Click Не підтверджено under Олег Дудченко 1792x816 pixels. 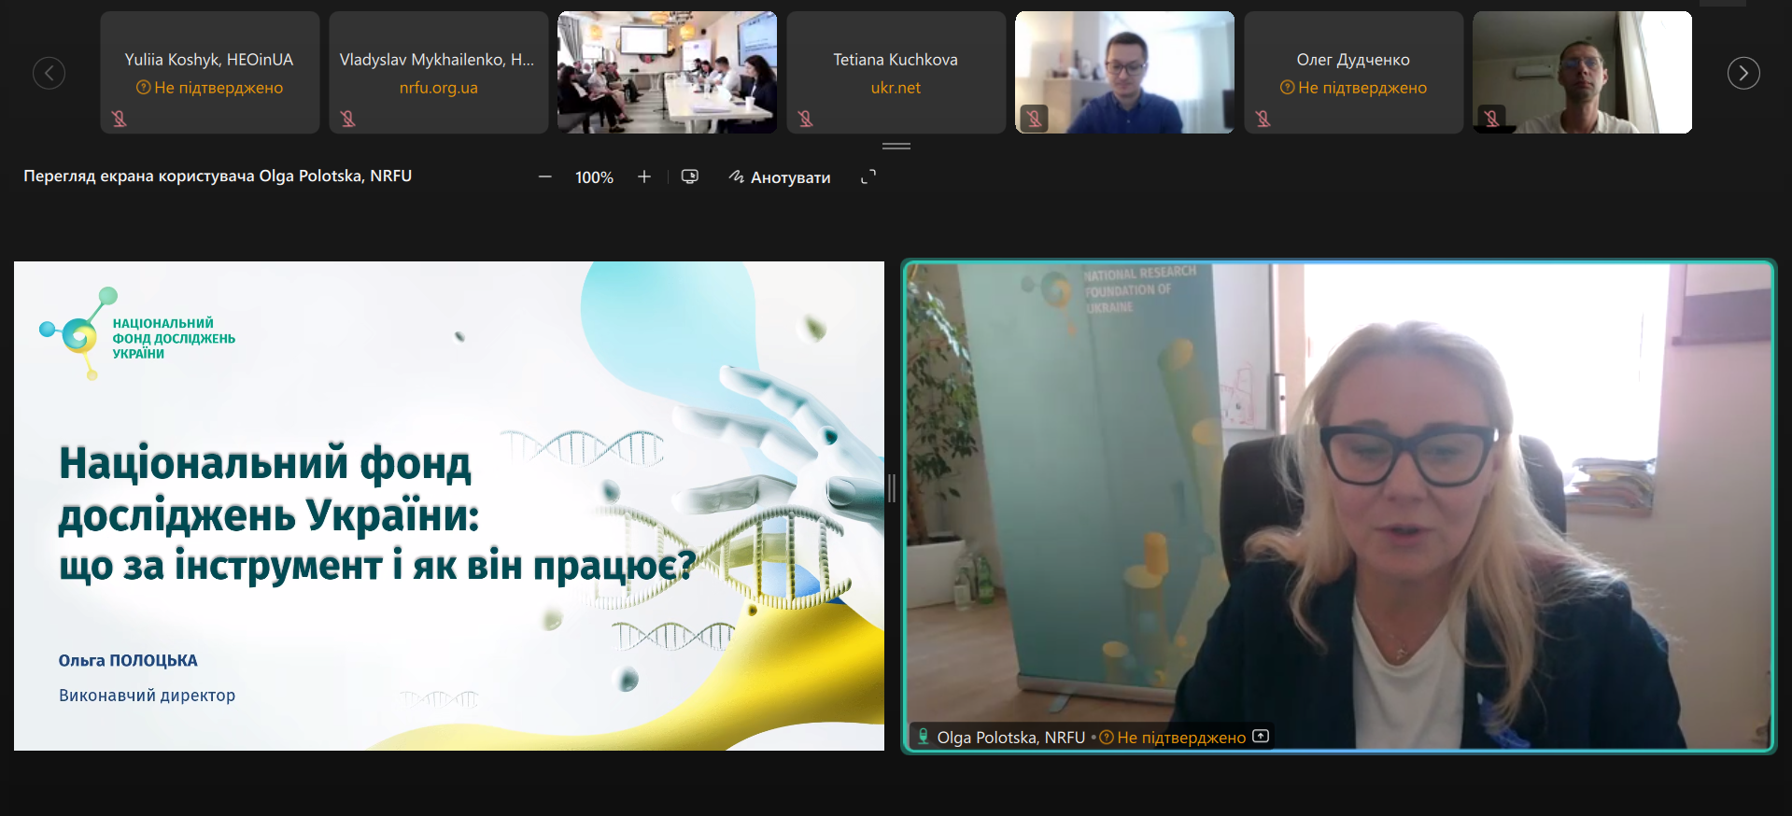(x=1362, y=88)
